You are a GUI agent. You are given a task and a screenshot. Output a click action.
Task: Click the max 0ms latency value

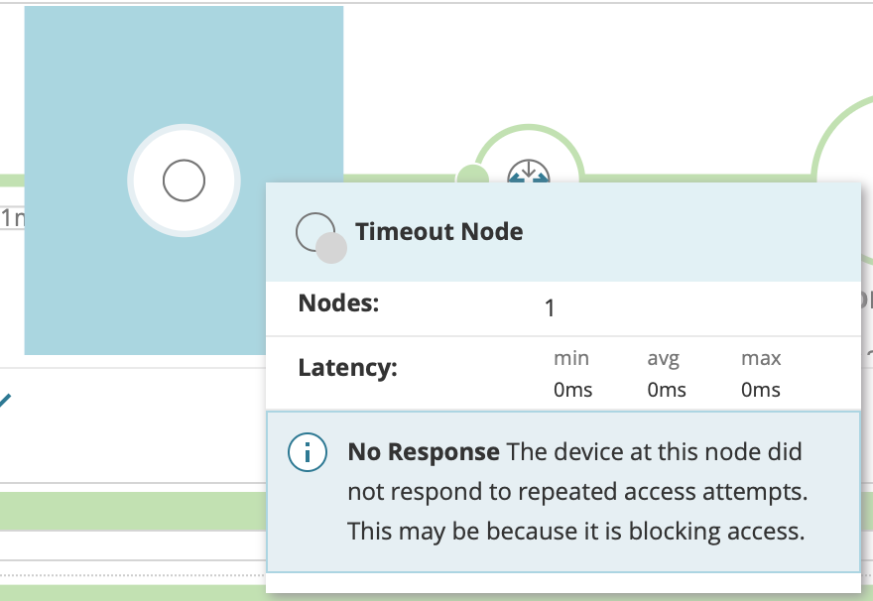point(760,389)
